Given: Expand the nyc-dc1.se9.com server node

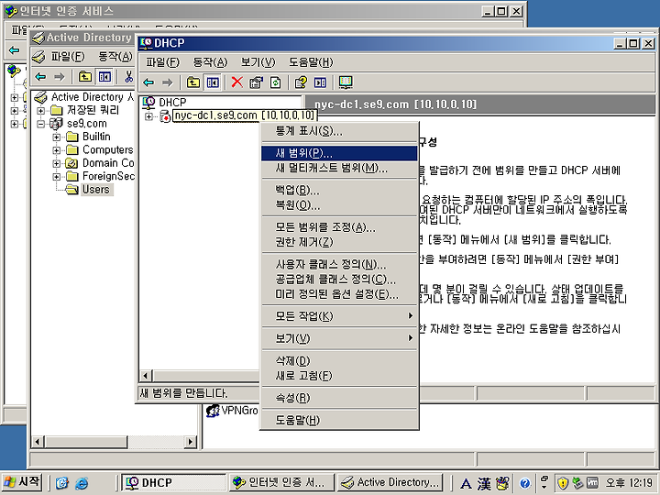Looking at the screenshot, I should pos(148,116).
